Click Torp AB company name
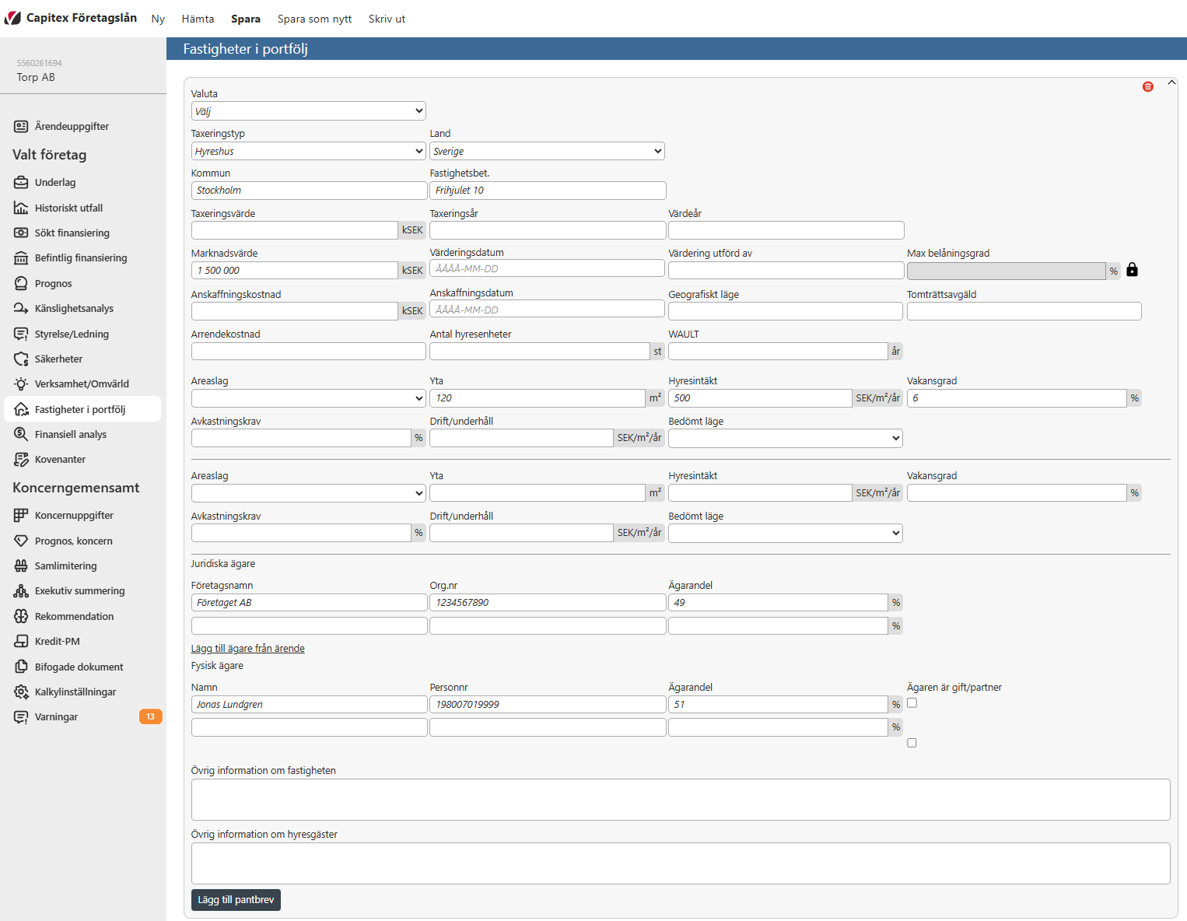1187x921 pixels. point(36,77)
